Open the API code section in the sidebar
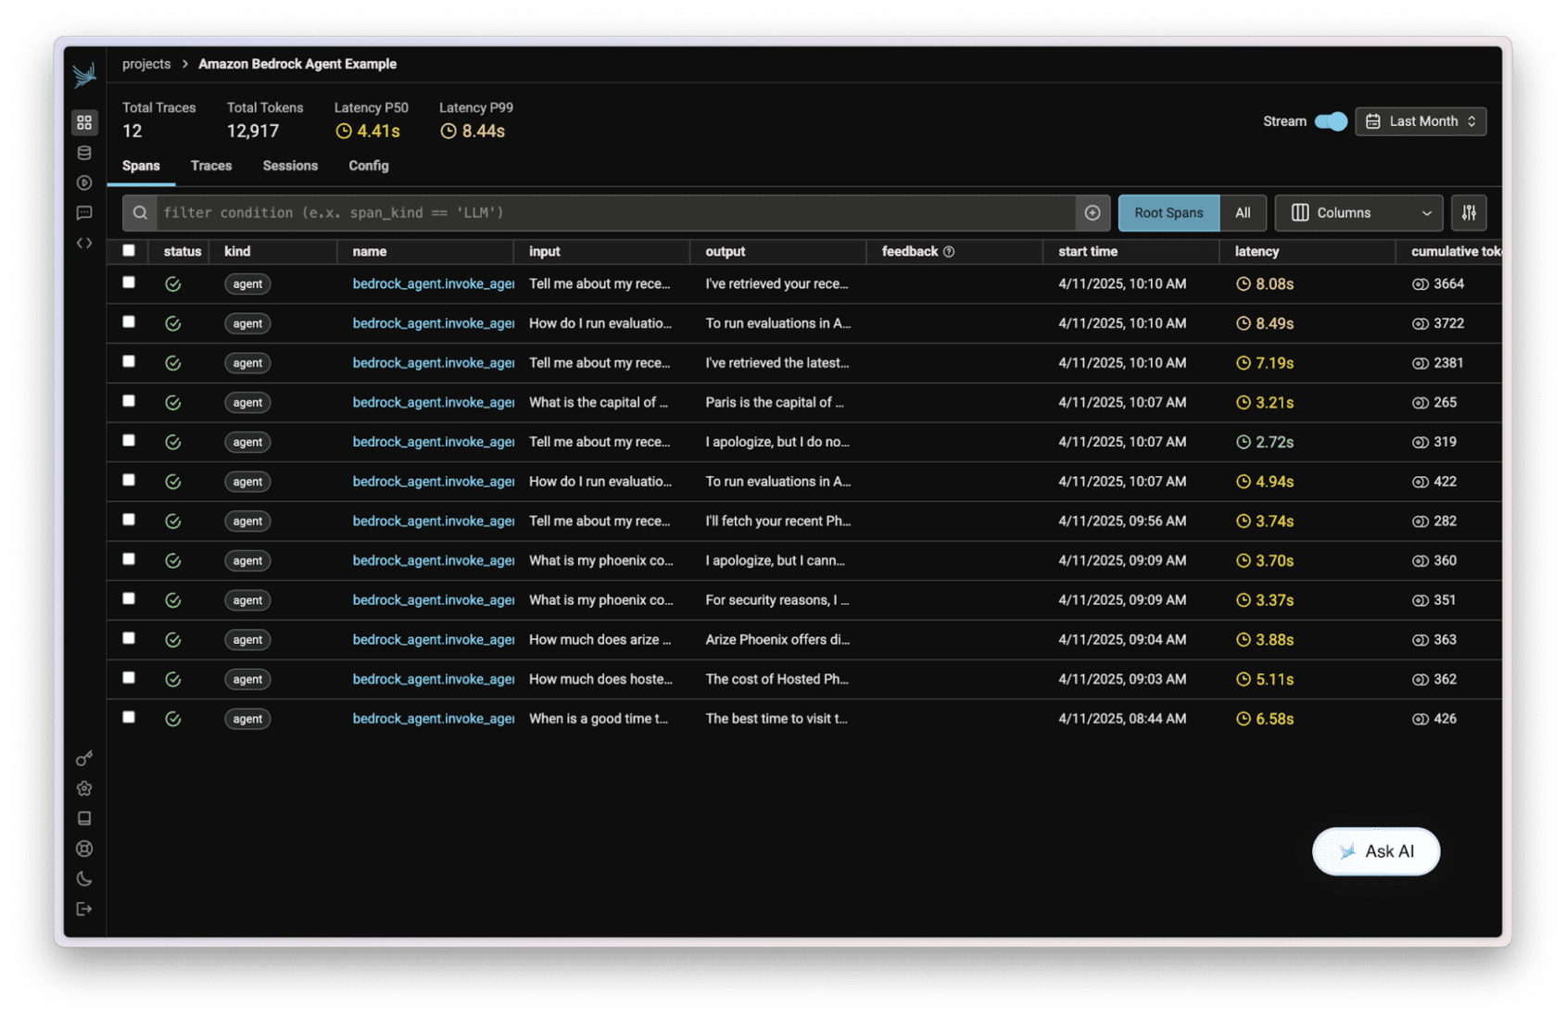Image resolution: width=1566 pixels, height=1019 pixels. (x=84, y=242)
